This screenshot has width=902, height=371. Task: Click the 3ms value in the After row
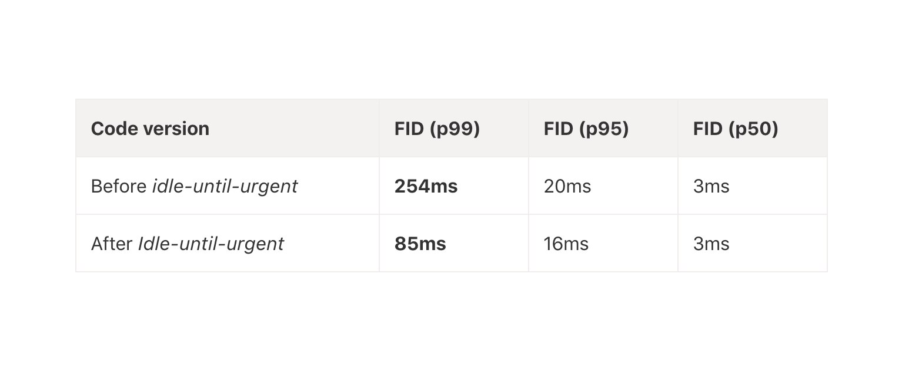(711, 244)
